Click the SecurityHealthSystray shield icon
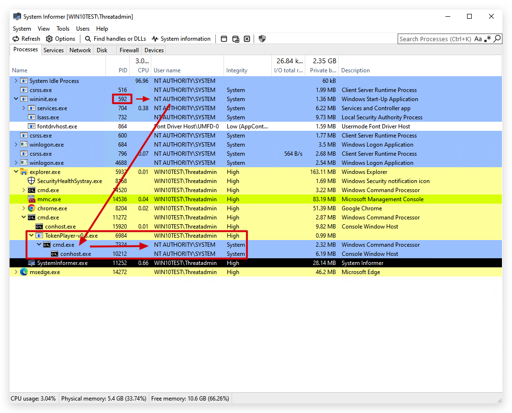Screen dimensions: 512x413 point(32,181)
